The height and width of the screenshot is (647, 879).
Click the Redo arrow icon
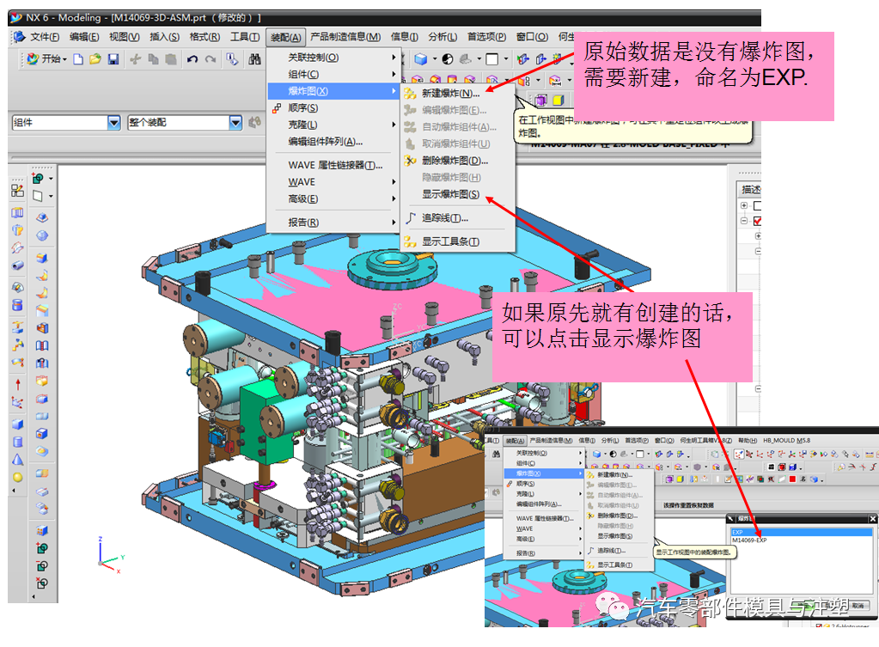coord(211,59)
